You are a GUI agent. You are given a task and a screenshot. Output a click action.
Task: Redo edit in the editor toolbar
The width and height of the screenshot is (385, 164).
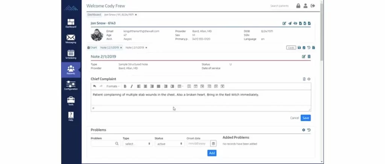click(x=101, y=86)
